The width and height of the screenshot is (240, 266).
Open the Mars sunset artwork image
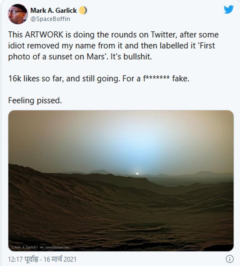(121, 181)
